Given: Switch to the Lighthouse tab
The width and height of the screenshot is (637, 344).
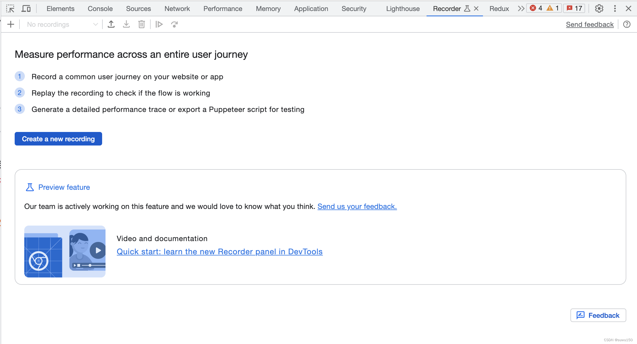Looking at the screenshot, I should point(403,9).
